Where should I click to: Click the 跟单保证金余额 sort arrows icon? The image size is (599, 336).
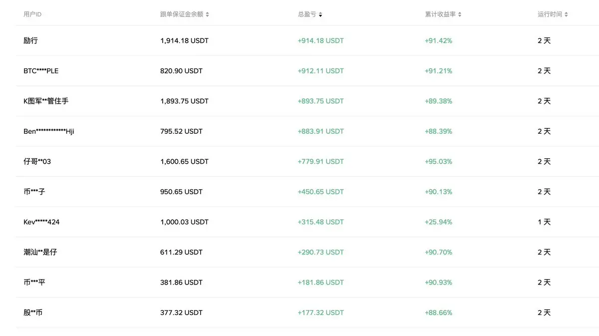207,14
